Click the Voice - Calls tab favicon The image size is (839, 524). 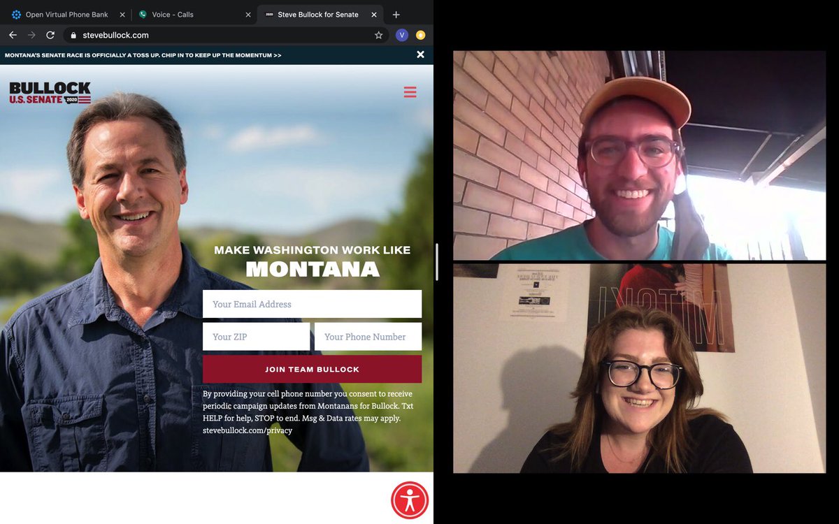(x=143, y=15)
